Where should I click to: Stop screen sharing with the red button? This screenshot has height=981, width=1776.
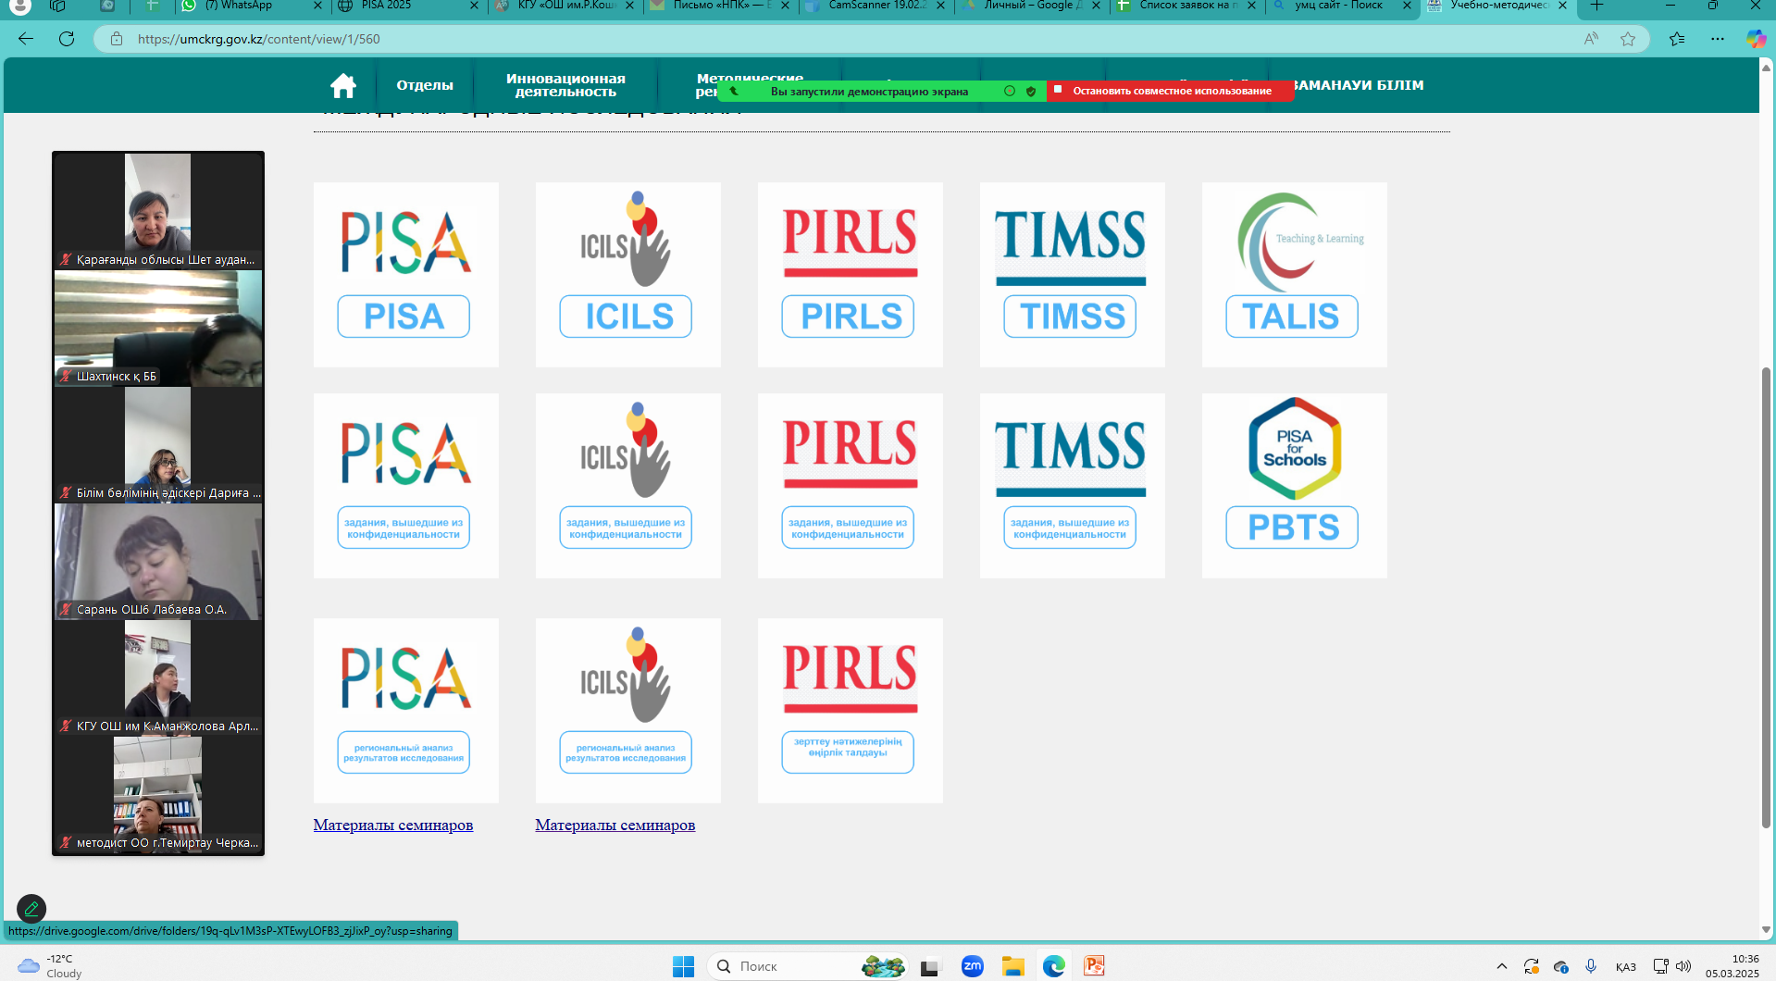pos(1171,91)
